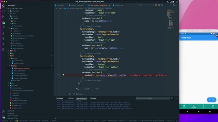Open the Search view in activity bar
Viewport: 218px width, 122px height.
click(x=3, y=11)
